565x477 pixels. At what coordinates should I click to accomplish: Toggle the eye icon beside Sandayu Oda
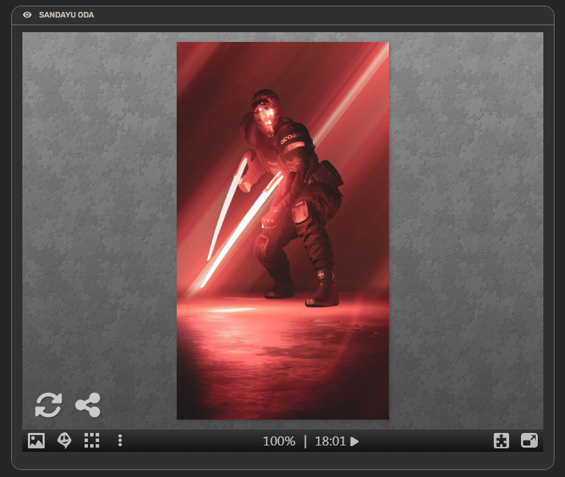(27, 15)
